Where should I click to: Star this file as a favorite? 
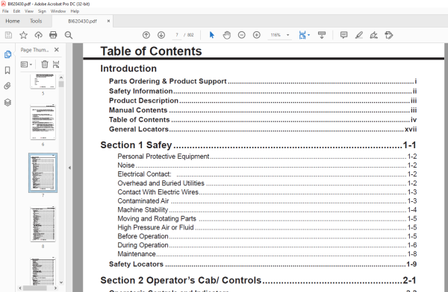23,35
